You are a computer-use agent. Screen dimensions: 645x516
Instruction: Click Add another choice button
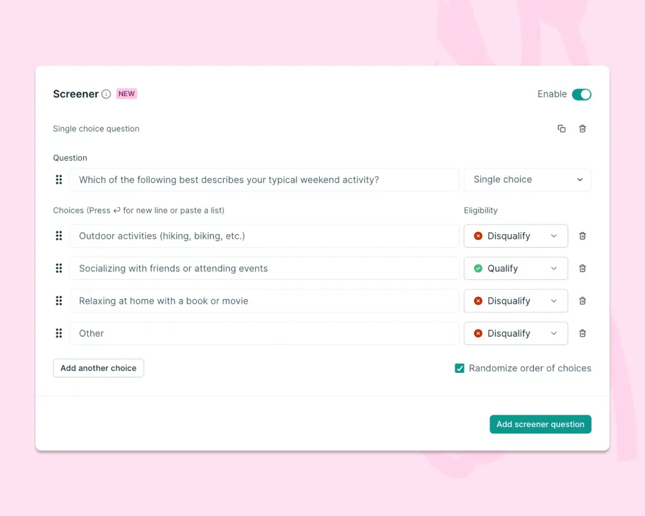click(x=98, y=368)
